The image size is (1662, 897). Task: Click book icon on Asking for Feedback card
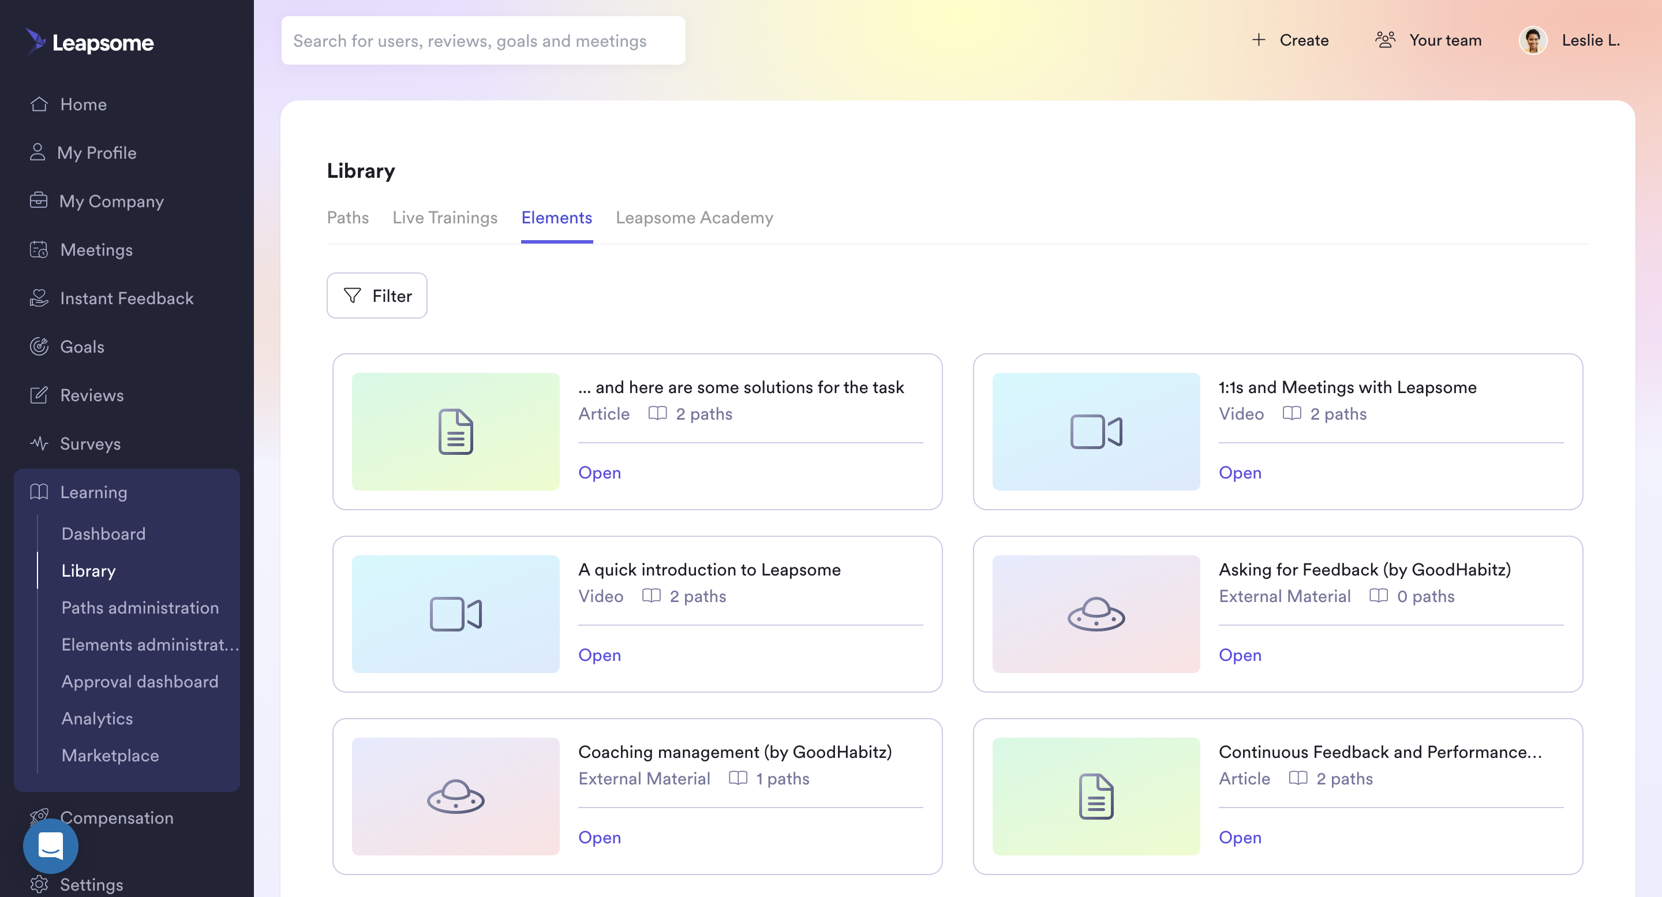click(1378, 596)
